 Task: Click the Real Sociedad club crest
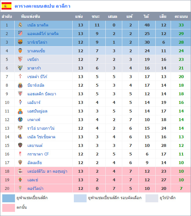pyautogui.click(x=20, y=137)
